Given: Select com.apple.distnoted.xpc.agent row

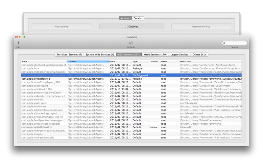Looking at the screenshot, I should tap(131, 113).
